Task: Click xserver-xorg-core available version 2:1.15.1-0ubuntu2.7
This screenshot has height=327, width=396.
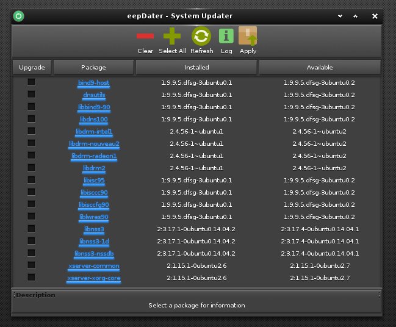Action: pos(320,278)
